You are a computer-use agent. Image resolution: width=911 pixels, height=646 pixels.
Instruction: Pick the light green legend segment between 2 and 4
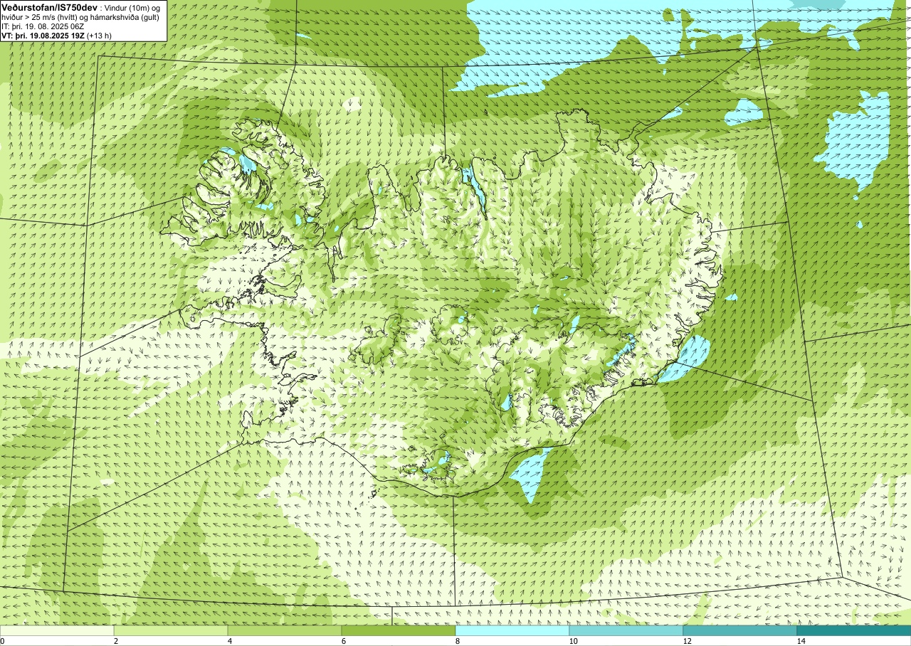(x=171, y=630)
